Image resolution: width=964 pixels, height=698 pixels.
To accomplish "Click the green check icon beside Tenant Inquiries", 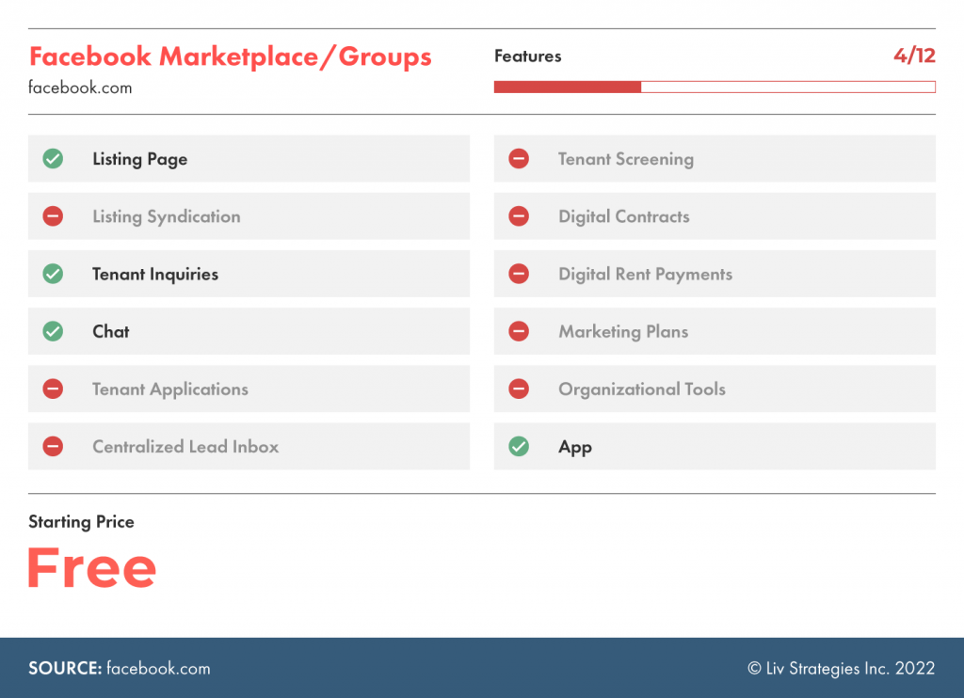I will (x=53, y=274).
